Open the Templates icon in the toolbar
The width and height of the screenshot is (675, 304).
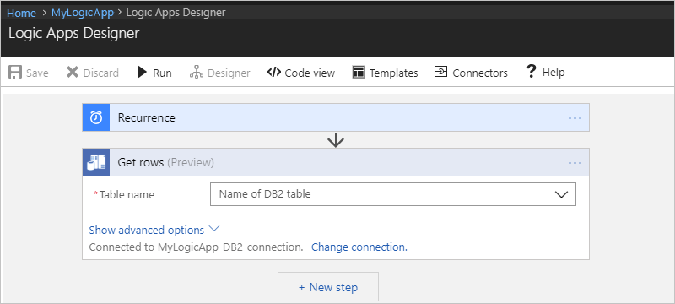click(x=359, y=73)
